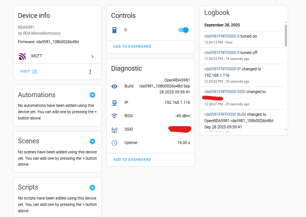The width and height of the screenshot is (306, 217).
Task: Click the Build eye icon in Diagnostic
Action: (x=114, y=86)
